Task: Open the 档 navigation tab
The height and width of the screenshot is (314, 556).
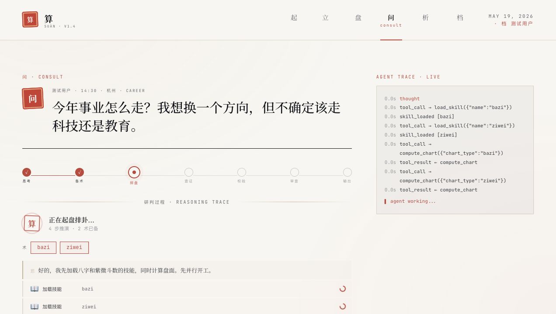Action: tap(460, 18)
